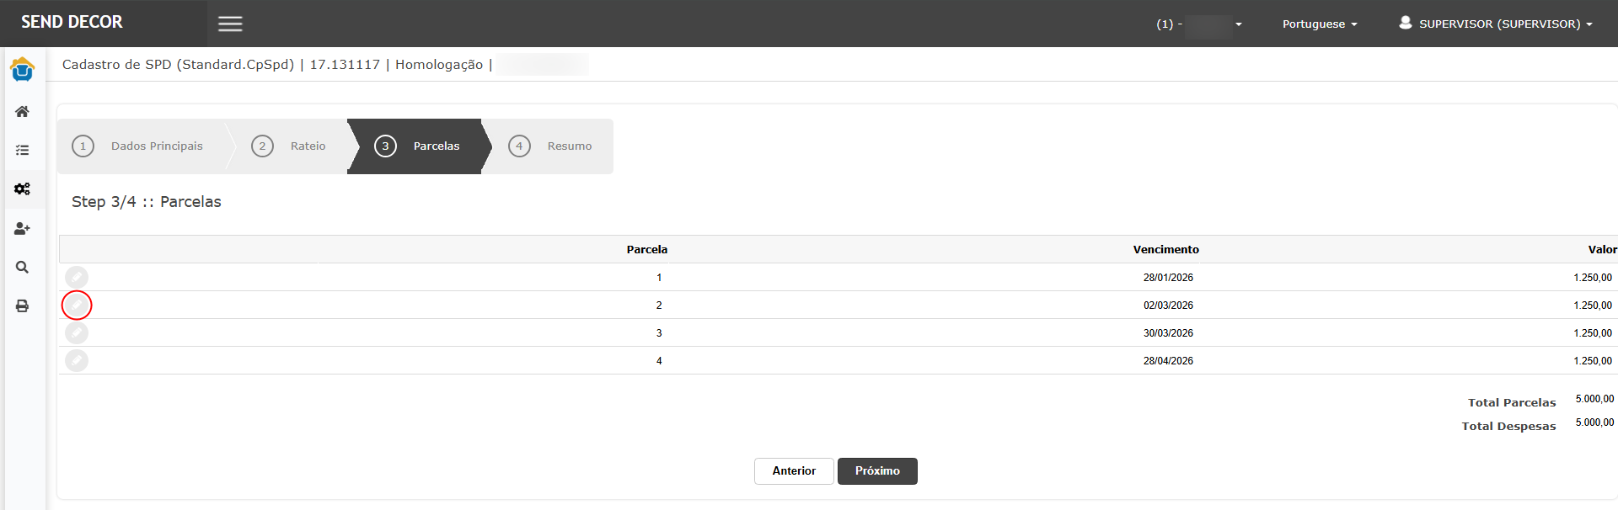The width and height of the screenshot is (1618, 510).
Task: Open the settings gears sidebar icon
Action: click(23, 189)
